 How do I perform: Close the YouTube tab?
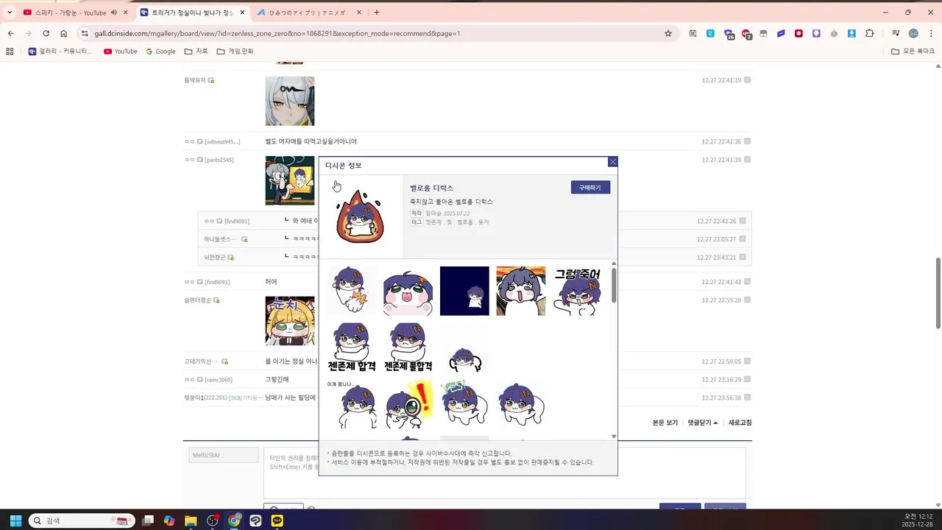click(x=126, y=13)
